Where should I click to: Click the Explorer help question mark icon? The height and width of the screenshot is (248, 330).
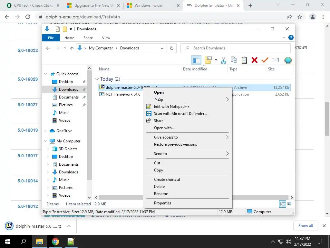pyautogui.click(x=291, y=37)
